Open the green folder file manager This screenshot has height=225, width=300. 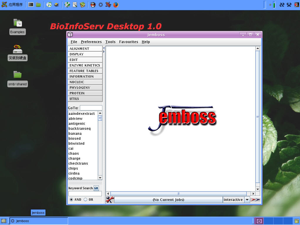38,5
